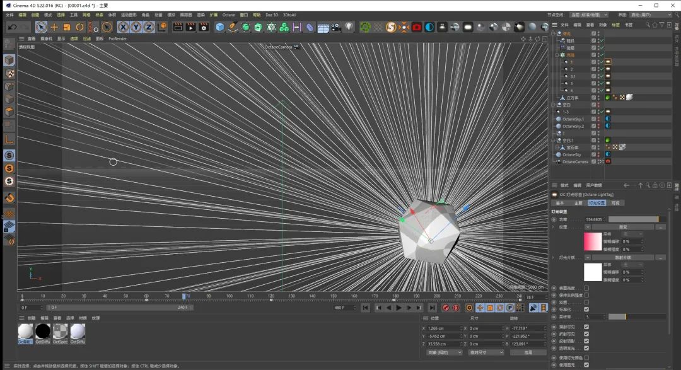This screenshot has height=370, width=681.
Task: Open the ProRender viewport menu
Action: (x=118, y=38)
